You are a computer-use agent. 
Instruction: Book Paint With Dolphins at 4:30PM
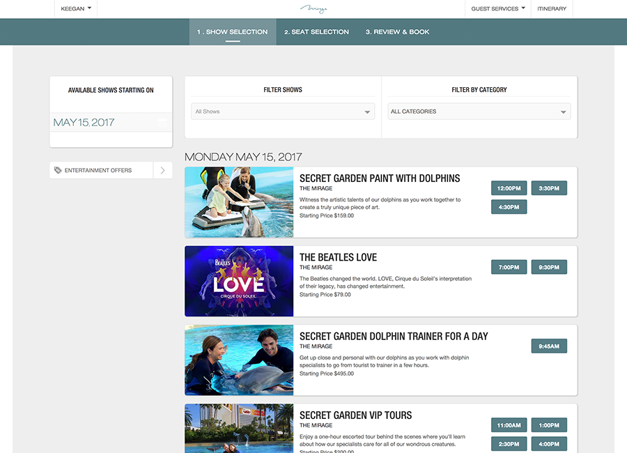click(x=509, y=207)
